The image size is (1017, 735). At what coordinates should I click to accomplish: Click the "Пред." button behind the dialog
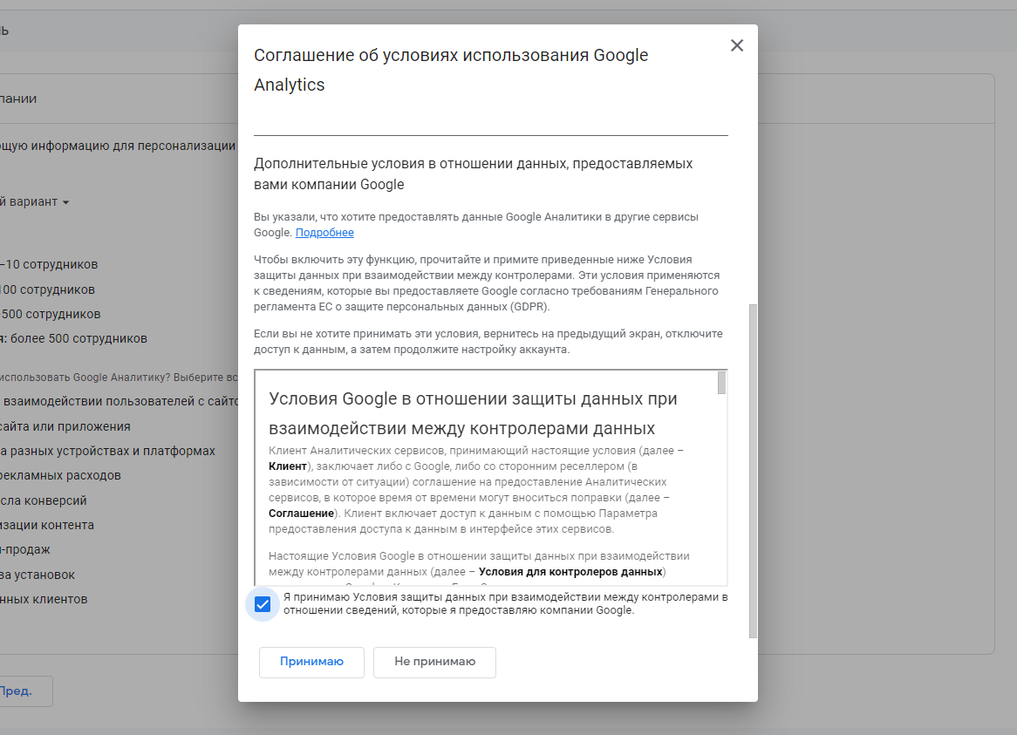point(17,691)
